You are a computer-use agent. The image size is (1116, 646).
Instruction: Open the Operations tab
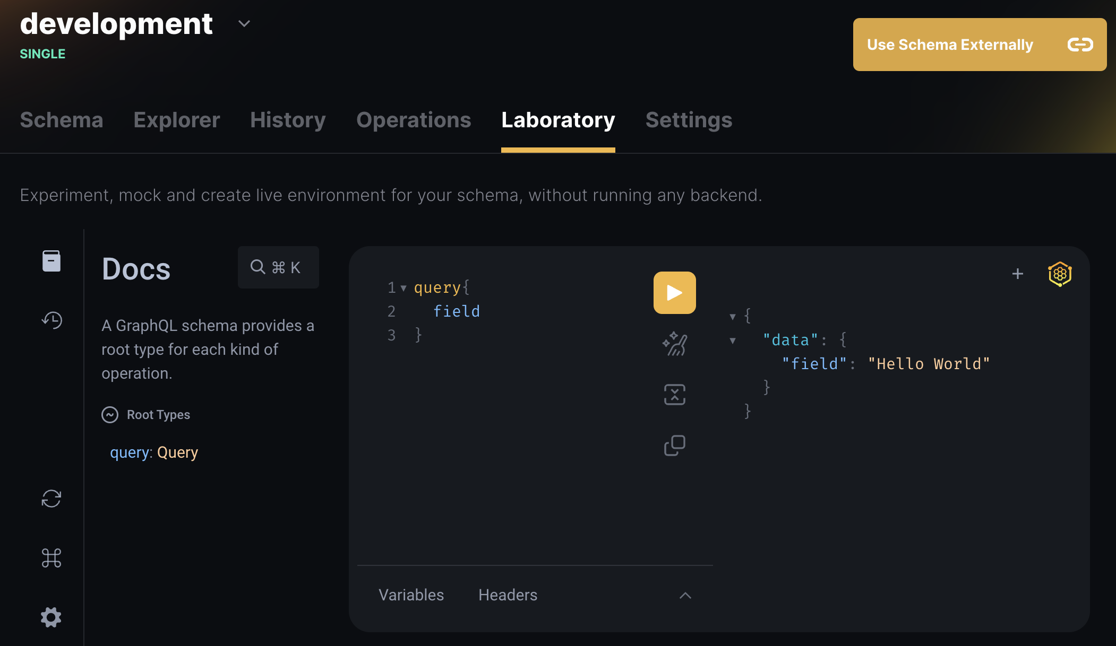[x=414, y=120]
